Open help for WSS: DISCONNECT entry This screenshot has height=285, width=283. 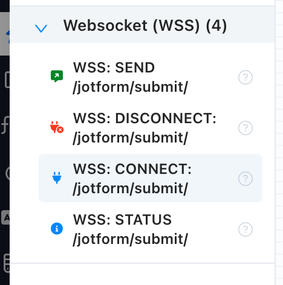point(246,128)
